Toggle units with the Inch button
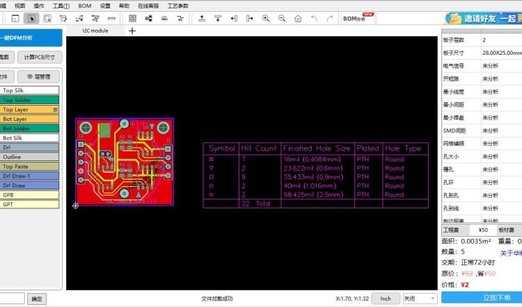 (386, 299)
